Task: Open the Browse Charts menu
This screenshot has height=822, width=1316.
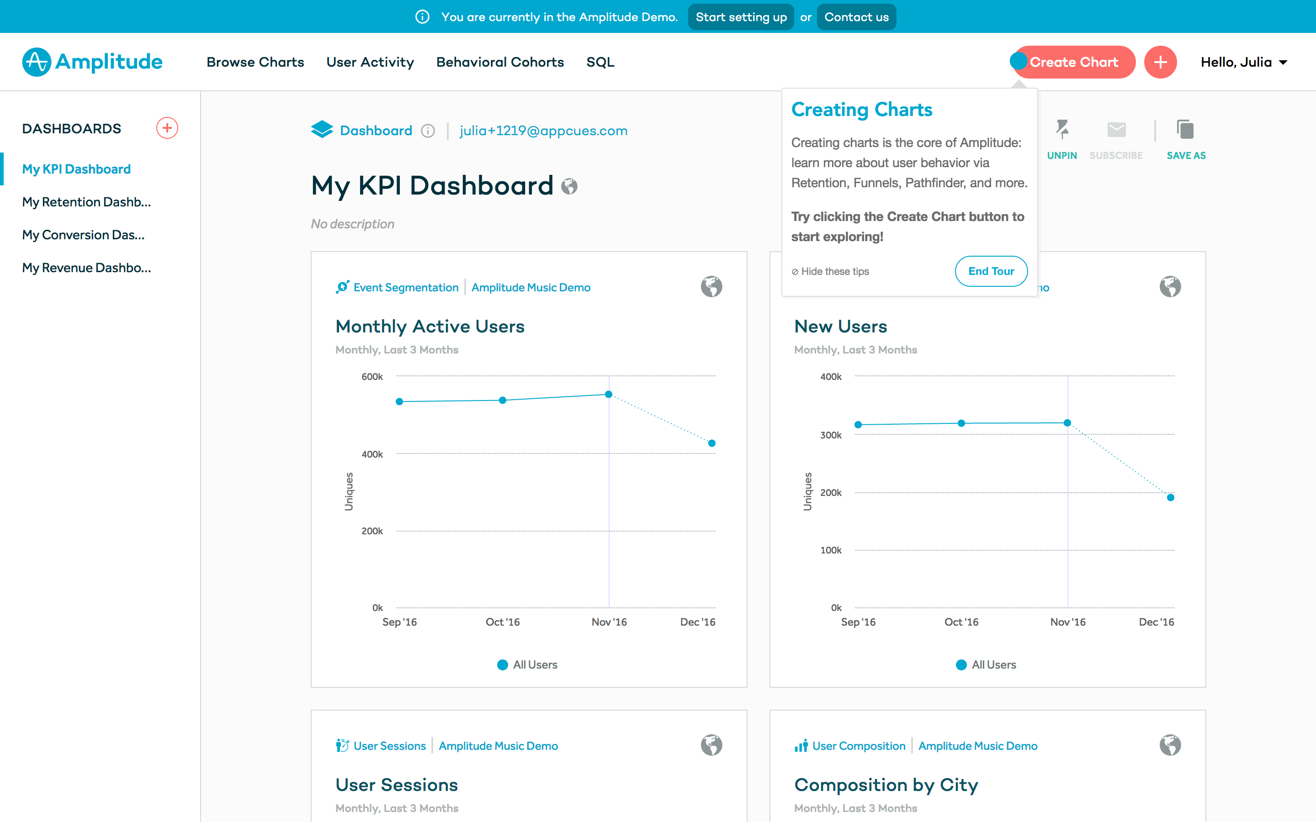Action: pos(255,62)
